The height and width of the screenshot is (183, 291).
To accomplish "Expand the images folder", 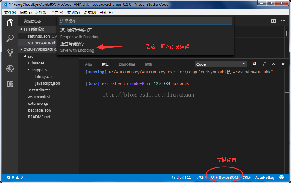I will (28, 63).
